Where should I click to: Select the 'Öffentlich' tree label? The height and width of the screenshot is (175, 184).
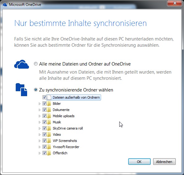pyautogui.click(x=60, y=153)
